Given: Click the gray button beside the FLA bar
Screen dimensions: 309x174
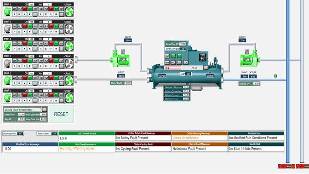Looking at the screenshot, I should tap(206, 68).
